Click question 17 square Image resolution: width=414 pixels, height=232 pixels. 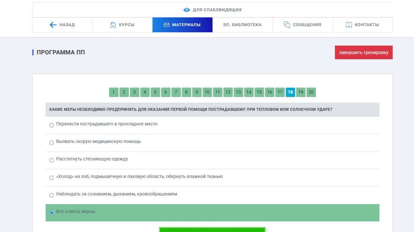pos(280,92)
